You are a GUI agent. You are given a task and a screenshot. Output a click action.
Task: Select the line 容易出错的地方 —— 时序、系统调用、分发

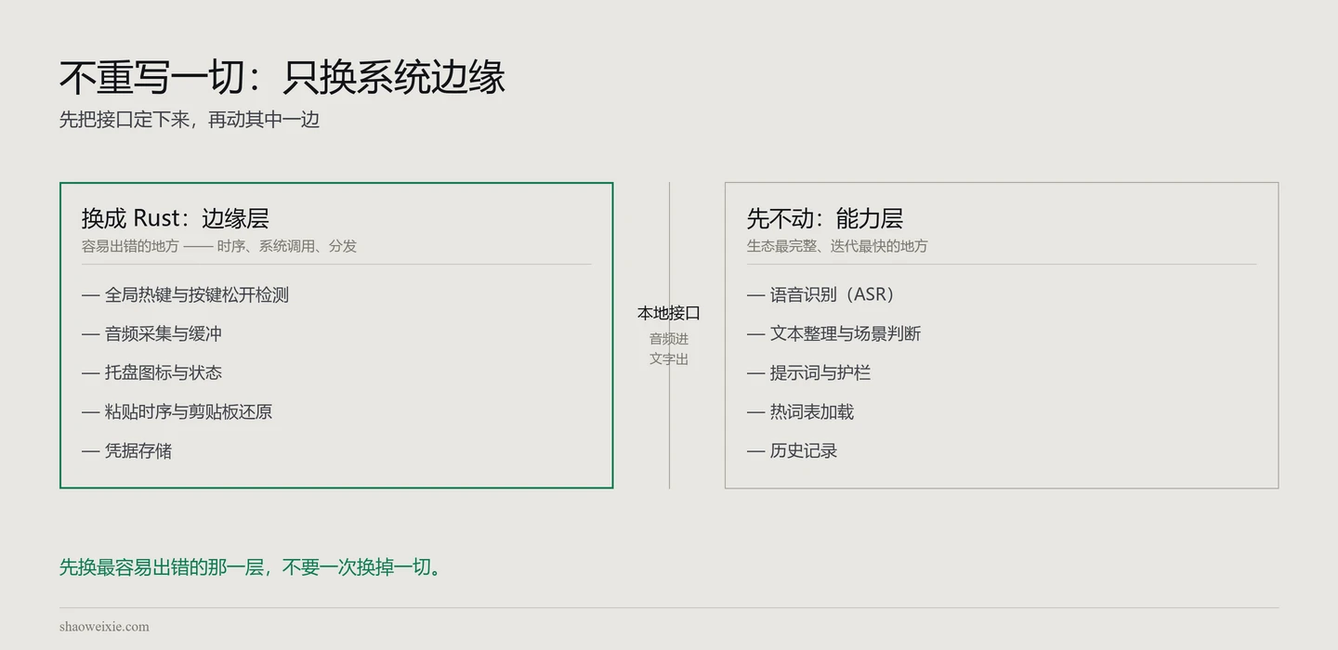[219, 246]
